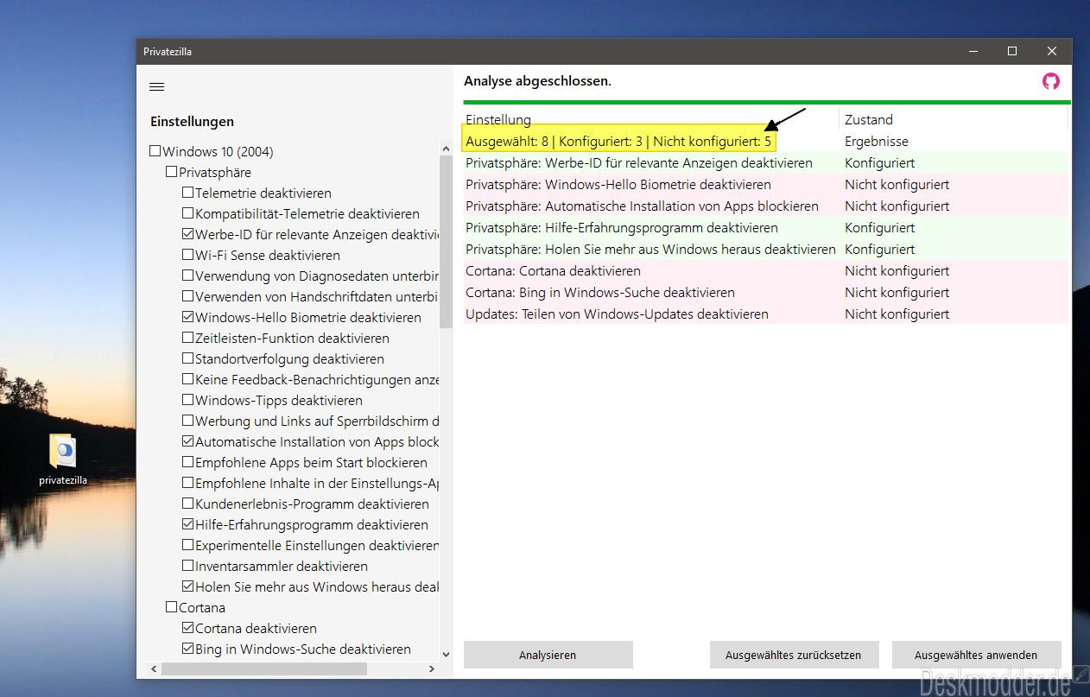Uncheck Werbe-ID für relevante Anzeigen checkbox

[188, 234]
